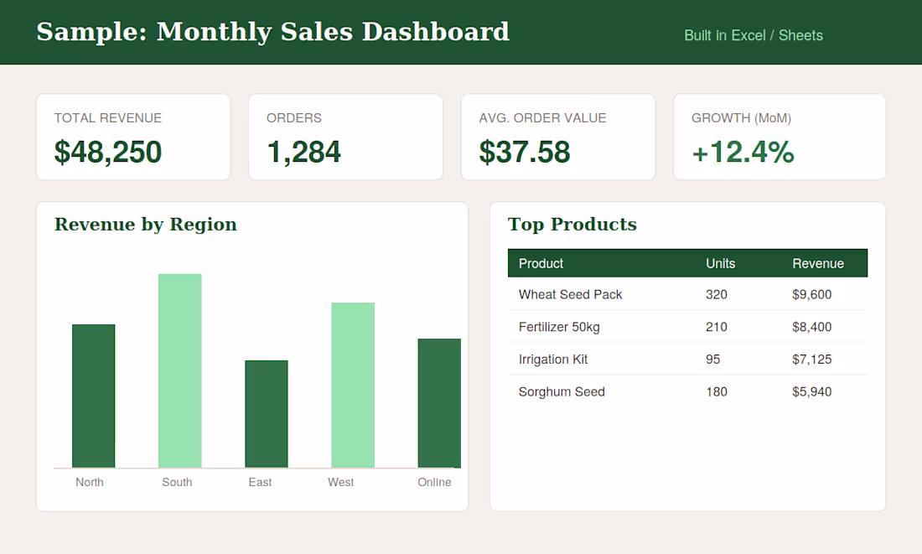922x554 pixels.
Task: Select the +12.4% growth figure
Action: coord(743,152)
